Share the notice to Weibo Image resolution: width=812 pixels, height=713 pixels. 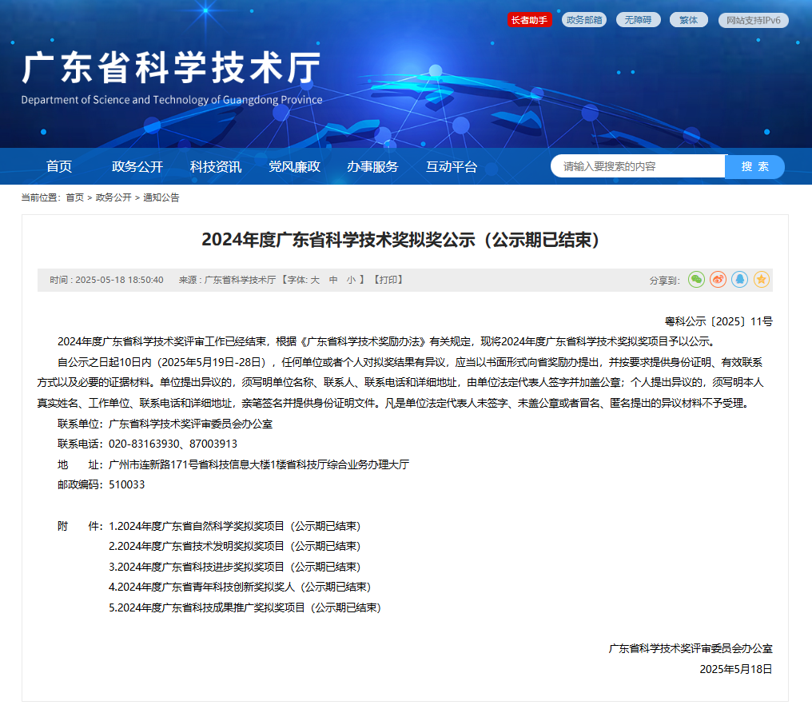(x=718, y=280)
